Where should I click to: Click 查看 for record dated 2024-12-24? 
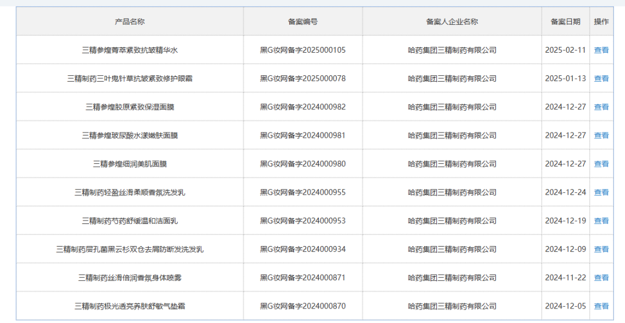pos(601,192)
